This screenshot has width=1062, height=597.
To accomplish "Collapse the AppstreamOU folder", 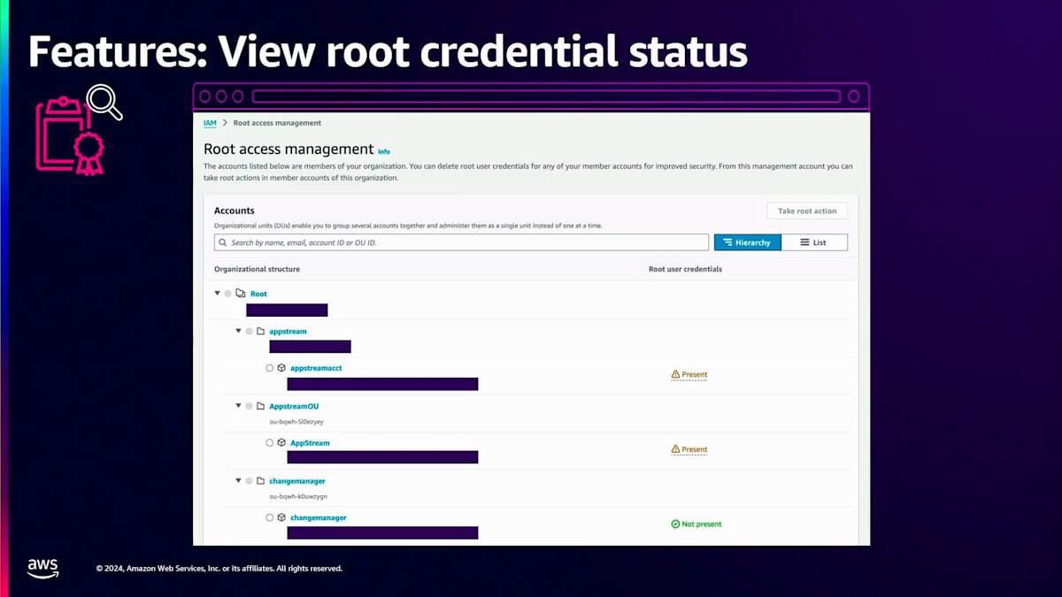I will 238,406.
